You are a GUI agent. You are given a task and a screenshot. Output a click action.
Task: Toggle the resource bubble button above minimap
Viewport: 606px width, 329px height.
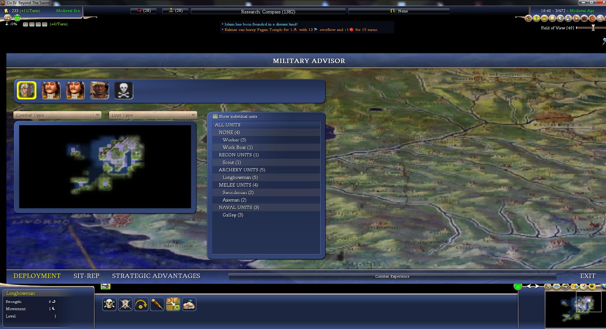coord(592,287)
